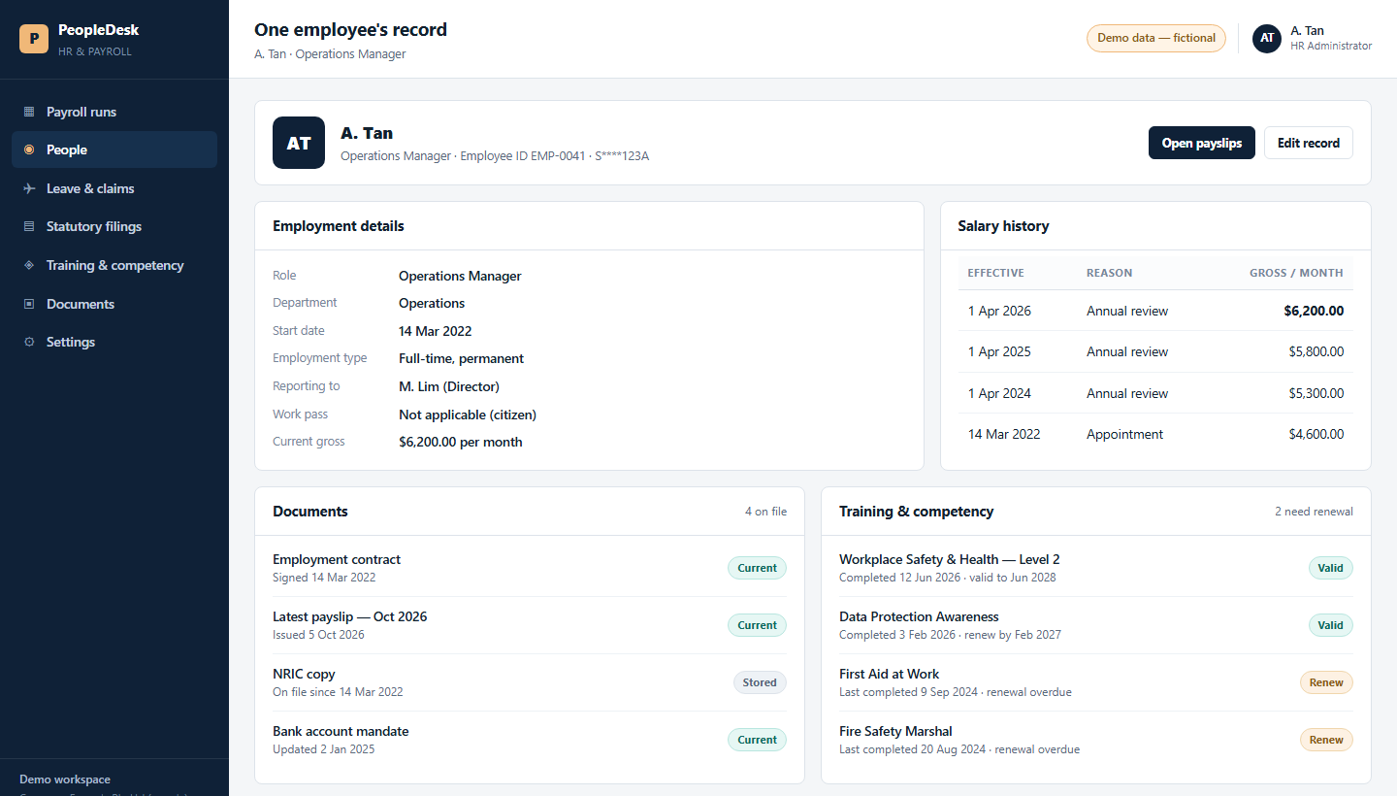This screenshot has width=1397, height=796.
Task: Click Current badge on Employment contract
Action: click(x=758, y=568)
